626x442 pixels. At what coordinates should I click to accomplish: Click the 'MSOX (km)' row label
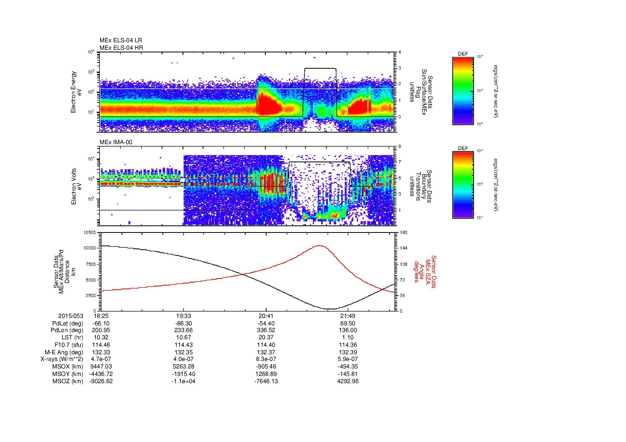click(68, 367)
